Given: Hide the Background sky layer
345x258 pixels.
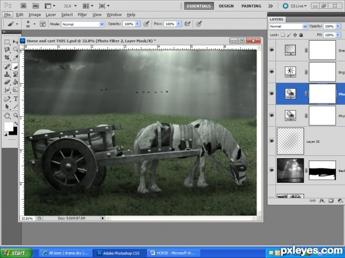Looking at the screenshot, I should (272, 170).
